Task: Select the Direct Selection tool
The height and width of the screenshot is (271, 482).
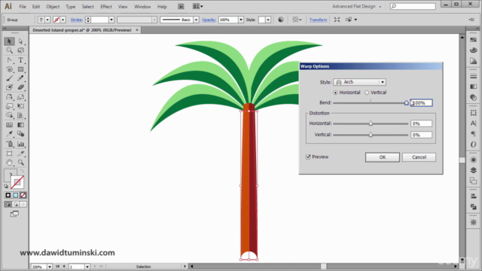Action: click(x=20, y=41)
